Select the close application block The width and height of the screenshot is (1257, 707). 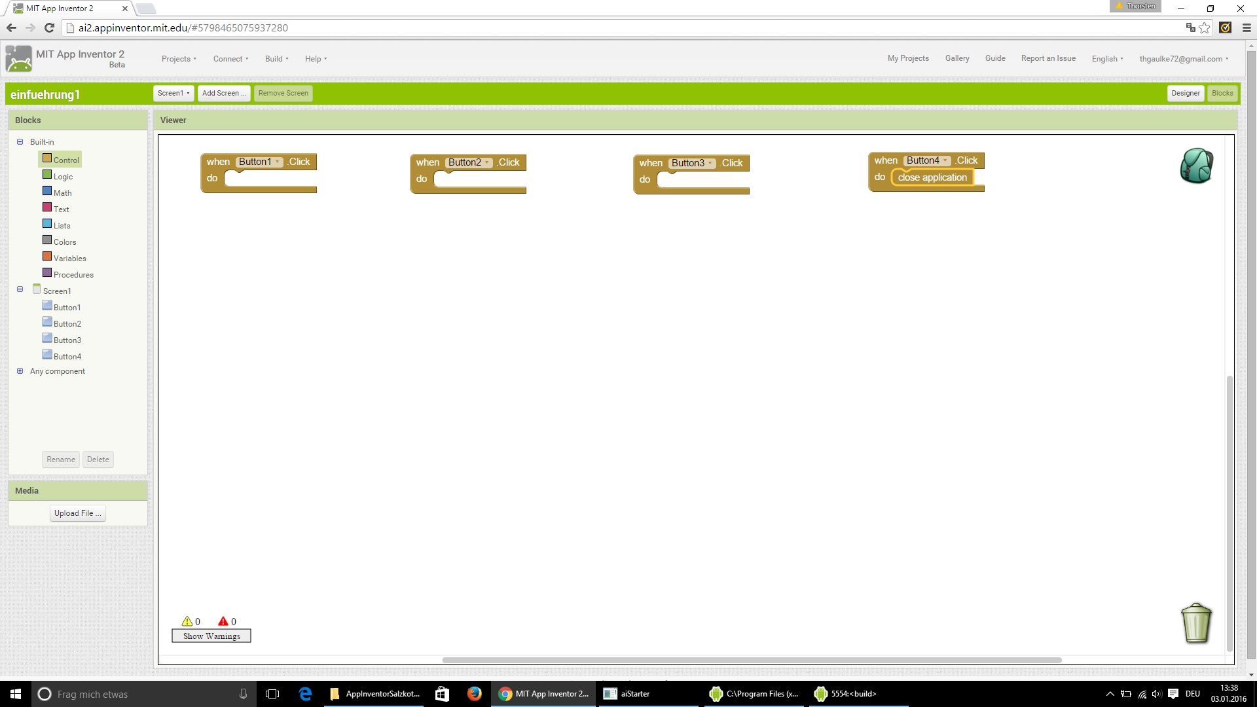pyautogui.click(x=932, y=177)
